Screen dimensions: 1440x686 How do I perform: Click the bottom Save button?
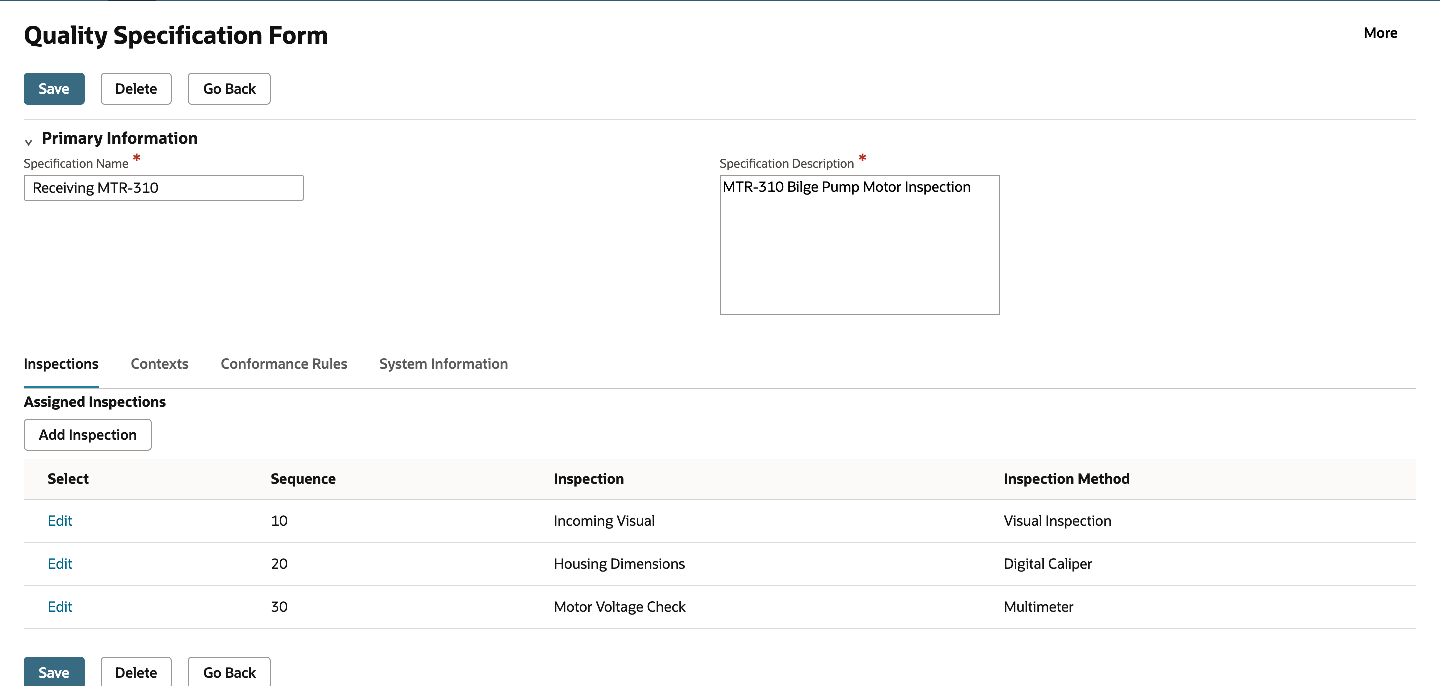tap(54, 672)
